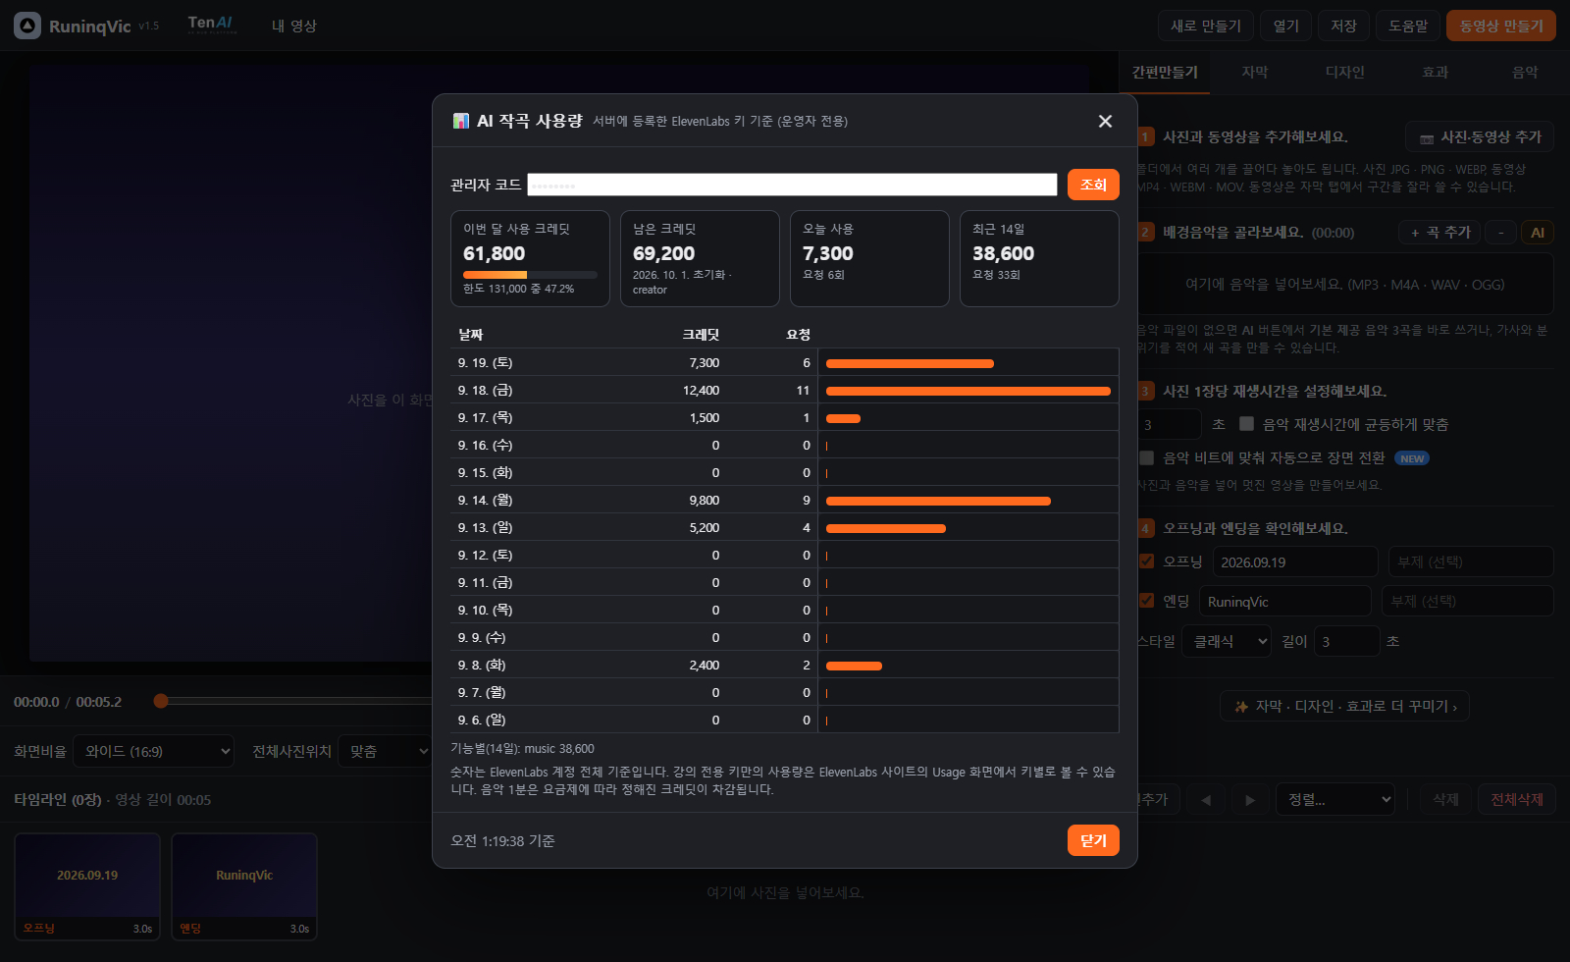Screen dimensions: 1570x962
Task: Open the 화면비율 와이드 (16:9) dropdown
Action: 154,751
